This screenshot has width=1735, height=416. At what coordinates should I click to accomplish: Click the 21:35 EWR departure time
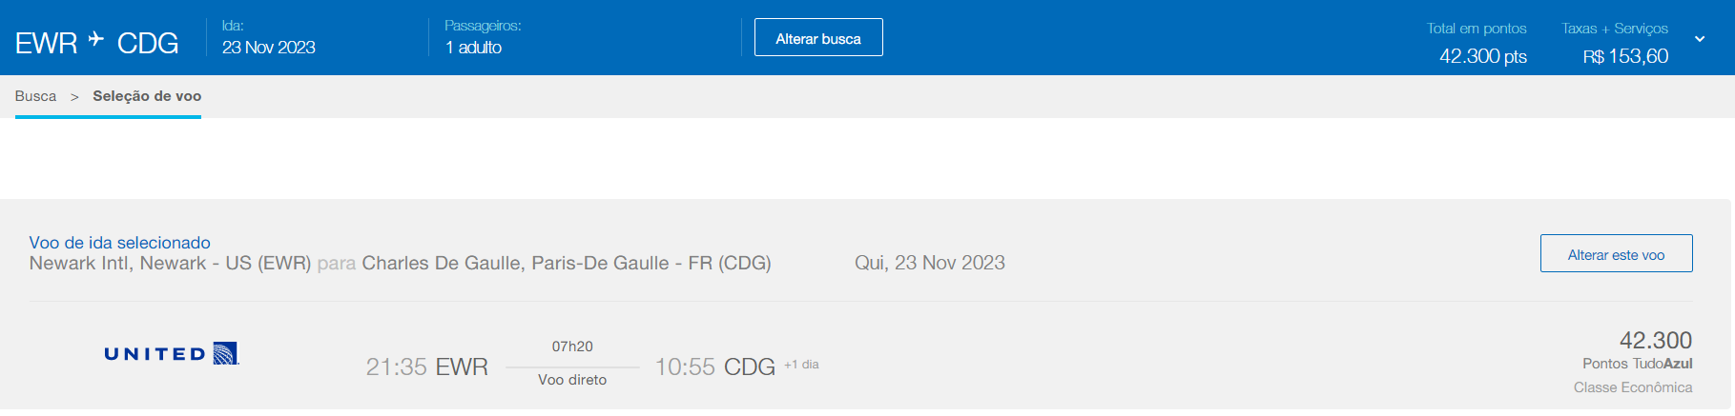tap(426, 366)
